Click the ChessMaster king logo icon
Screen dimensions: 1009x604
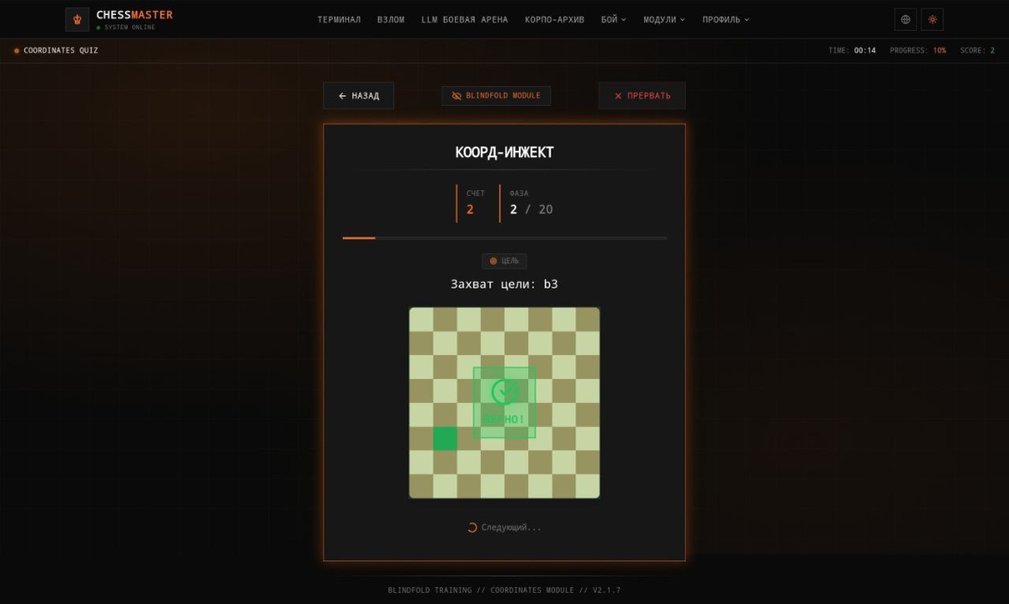click(77, 19)
